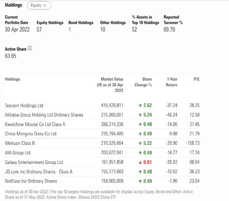Open Tencent Holdings Ltd holding
This screenshot has width=229, height=201.
coord(24,106)
